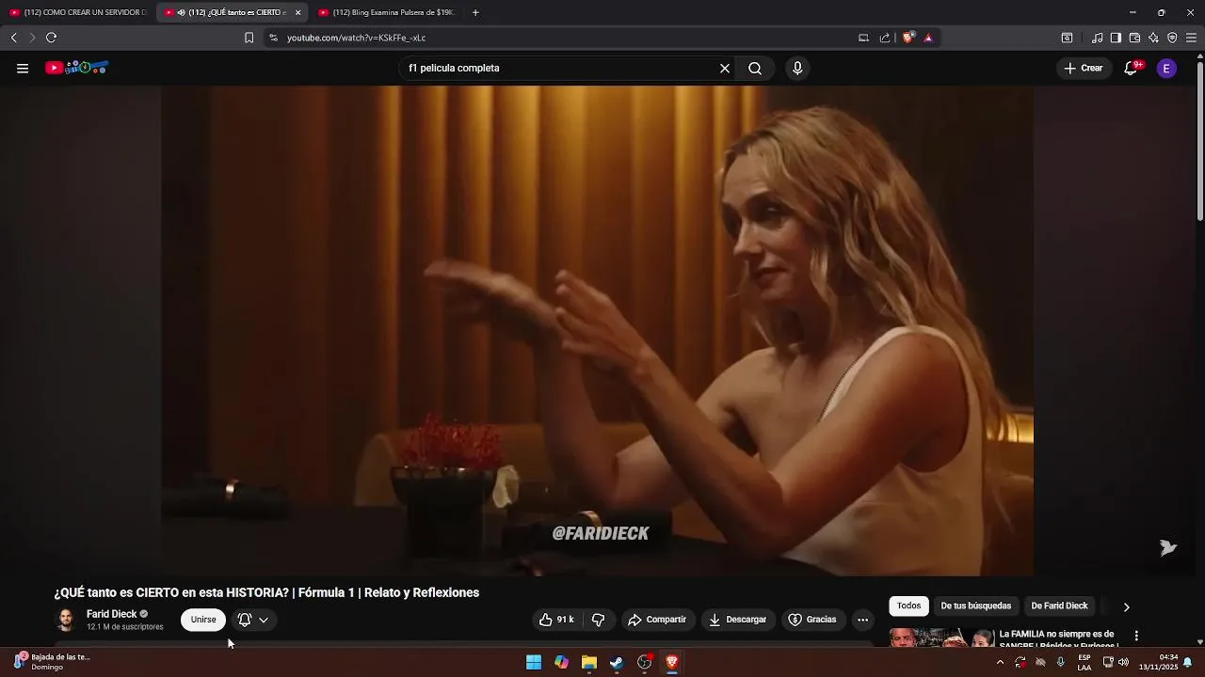Open Steam from the taskbar
The height and width of the screenshot is (677, 1205).
[x=617, y=663]
